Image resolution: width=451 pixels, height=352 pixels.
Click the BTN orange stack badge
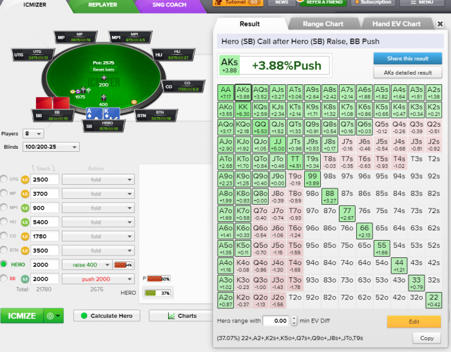point(25,250)
